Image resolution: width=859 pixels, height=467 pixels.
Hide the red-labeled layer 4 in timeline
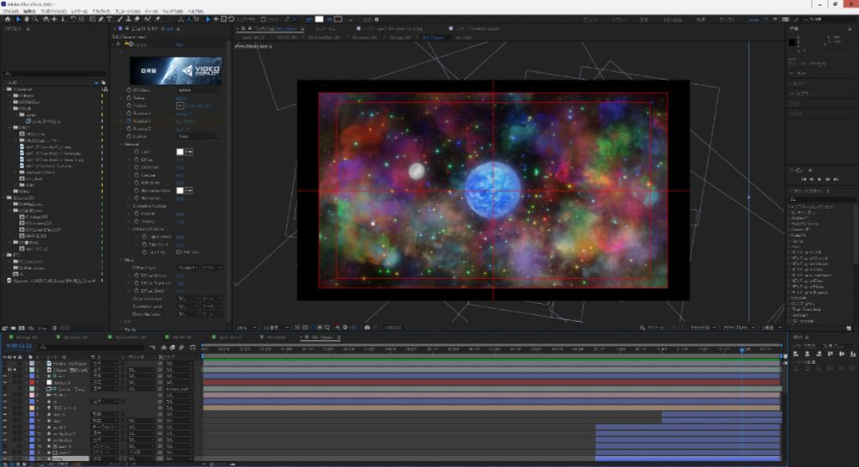click(x=5, y=383)
